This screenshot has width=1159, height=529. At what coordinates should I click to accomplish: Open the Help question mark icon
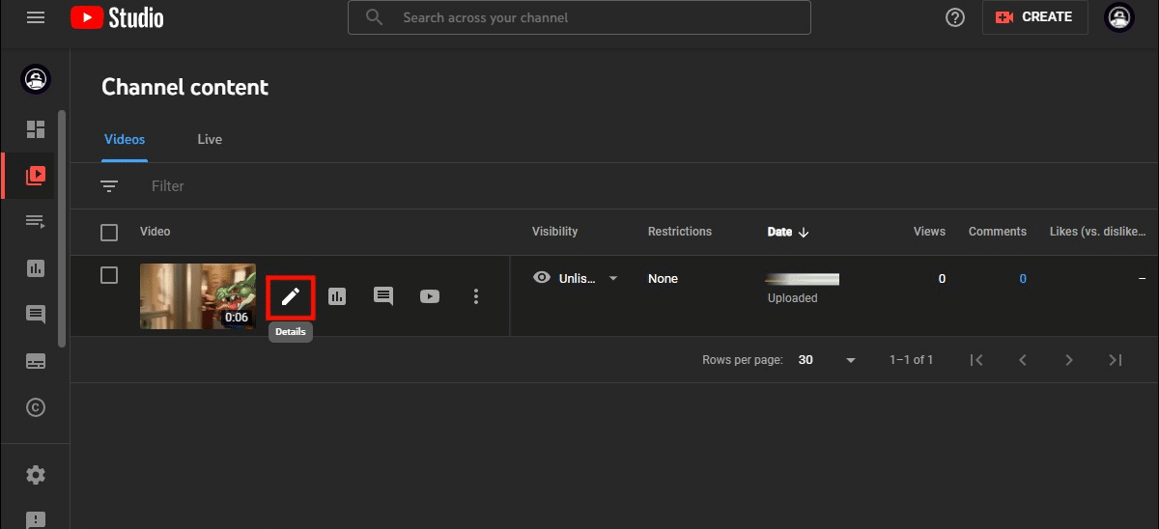click(x=955, y=17)
